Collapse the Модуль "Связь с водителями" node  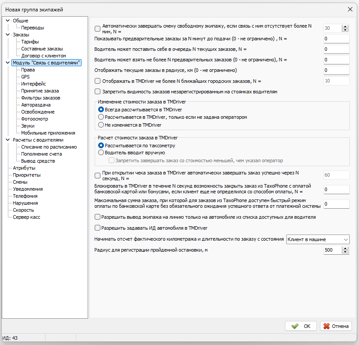[x=7, y=63]
